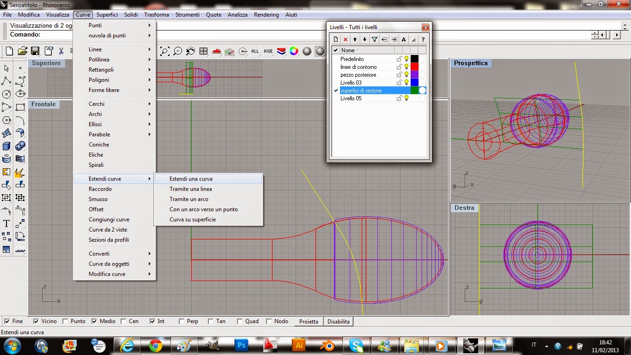Click the filter icon in Livelli panel
Screen dimensions: 631x355
[374, 39]
